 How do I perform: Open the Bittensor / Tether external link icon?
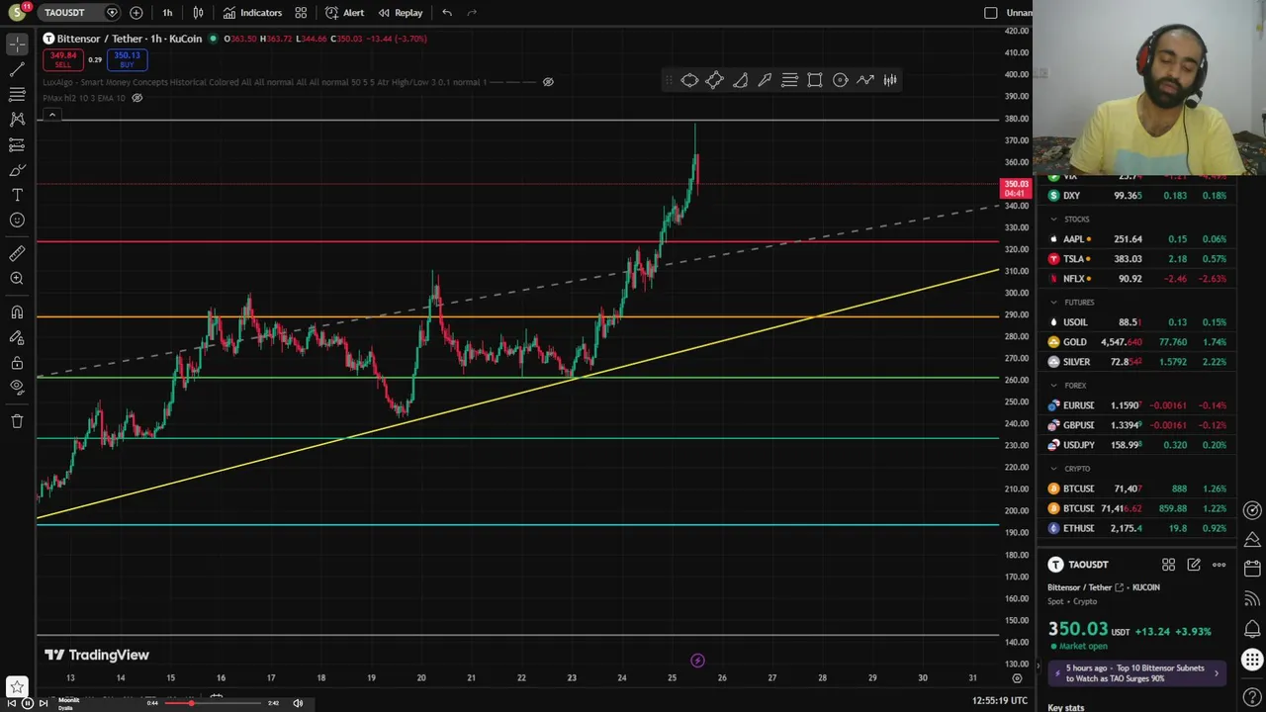click(x=1120, y=587)
